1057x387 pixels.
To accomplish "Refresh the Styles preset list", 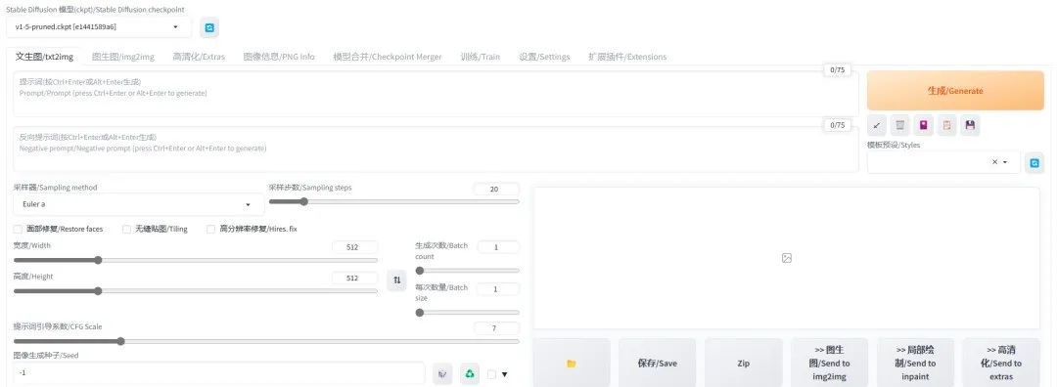I will [1034, 162].
